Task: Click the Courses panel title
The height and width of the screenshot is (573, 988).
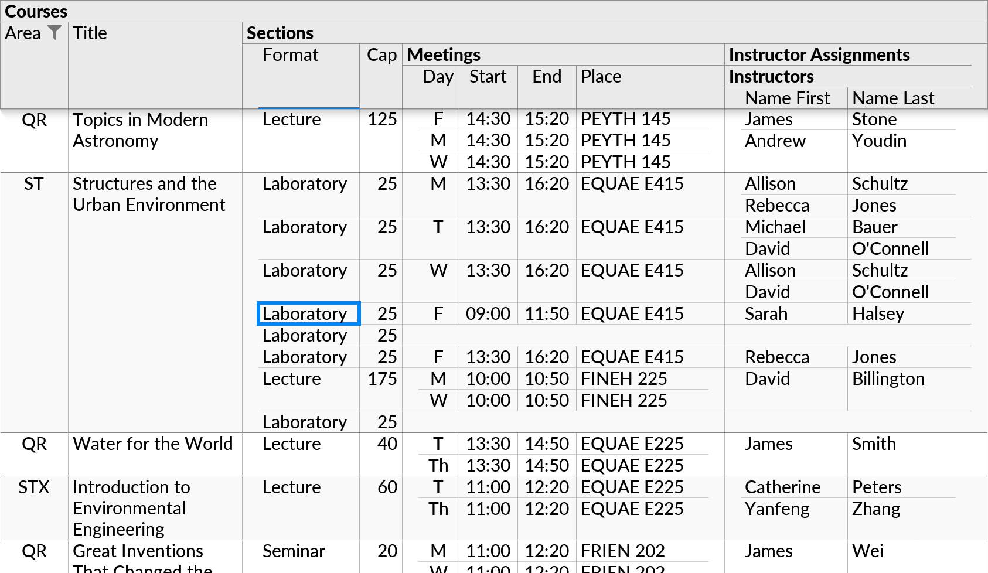Action: point(36,11)
